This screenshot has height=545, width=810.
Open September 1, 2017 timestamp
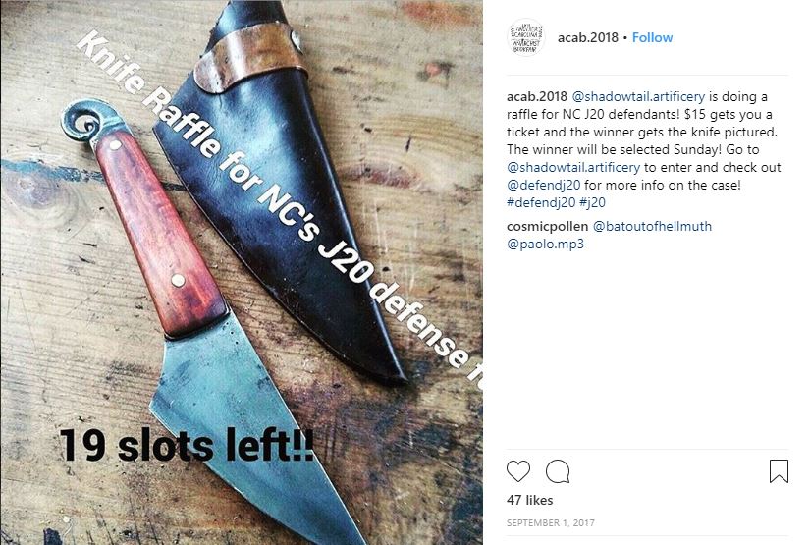click(x=550, y=522)
